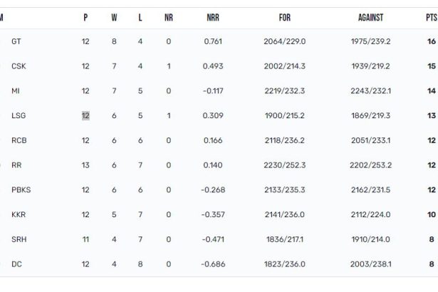Viewport: 438px width, 292px height.
Task: Select the RCB team name
Action: [19, 140]
